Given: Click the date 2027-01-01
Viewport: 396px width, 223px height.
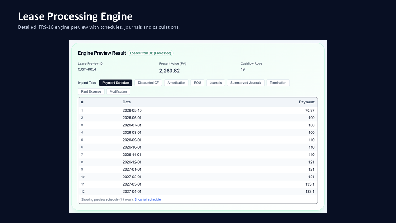Looking at the screenshot, I should coord(132,169).
